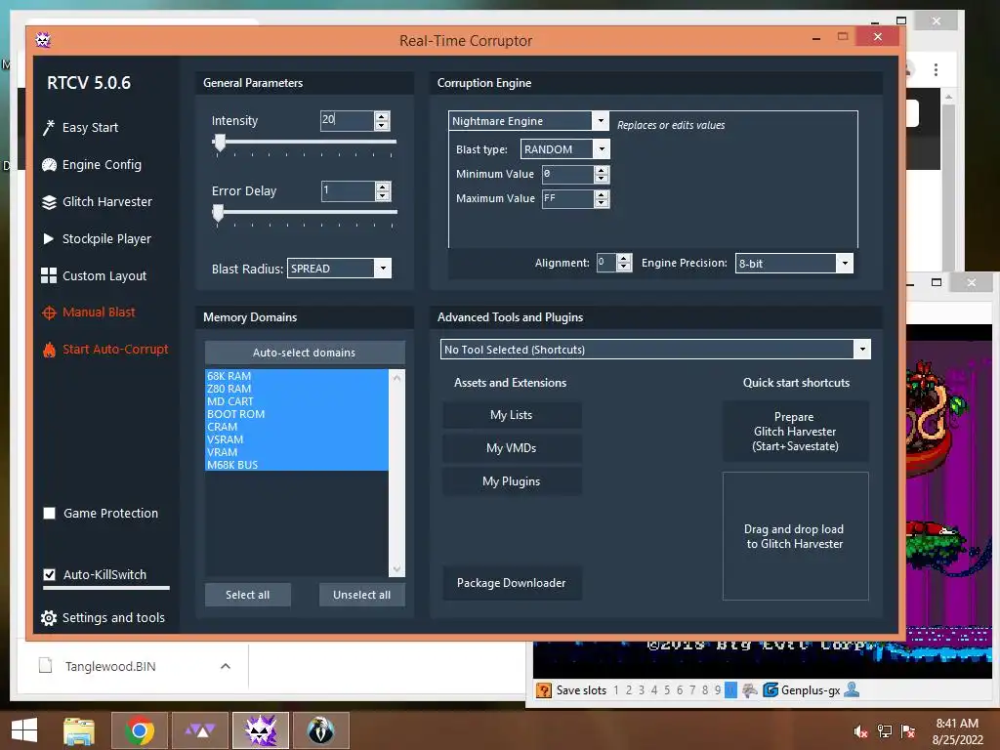This screenshot has height=750, width=1000.
Task: Click the controller icon in the emulator status bar
Action: pyautogui.click(x=750, y=690)
